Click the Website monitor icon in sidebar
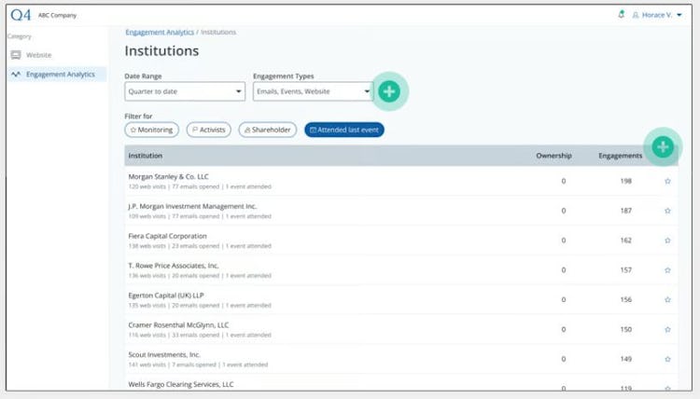This screenshot has height=399, width=700. click(x=16, y=55)
